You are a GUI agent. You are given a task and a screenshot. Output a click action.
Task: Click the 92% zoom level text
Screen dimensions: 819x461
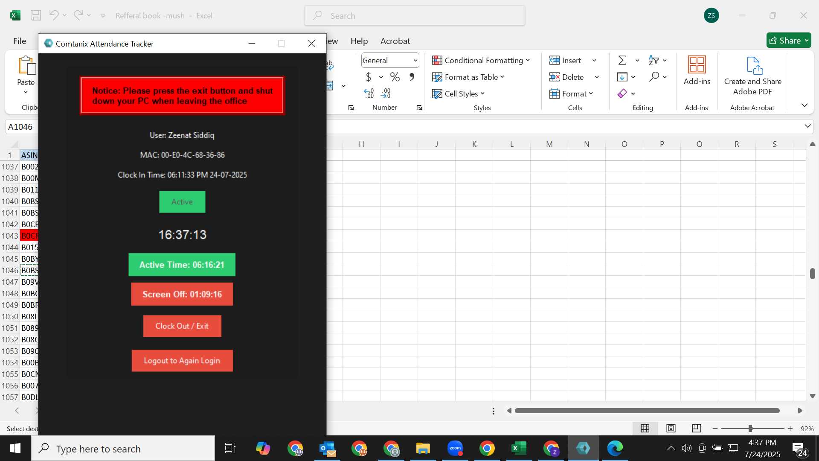pyautogui.click(x=807, y=429)
